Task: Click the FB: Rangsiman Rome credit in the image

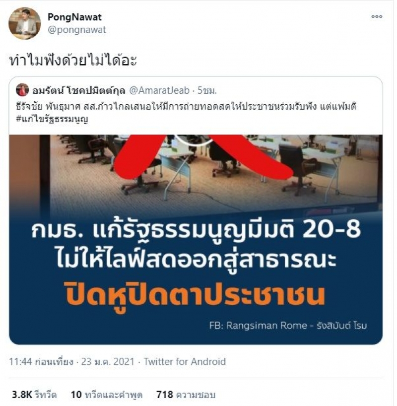Action: [x=288, y=326]
